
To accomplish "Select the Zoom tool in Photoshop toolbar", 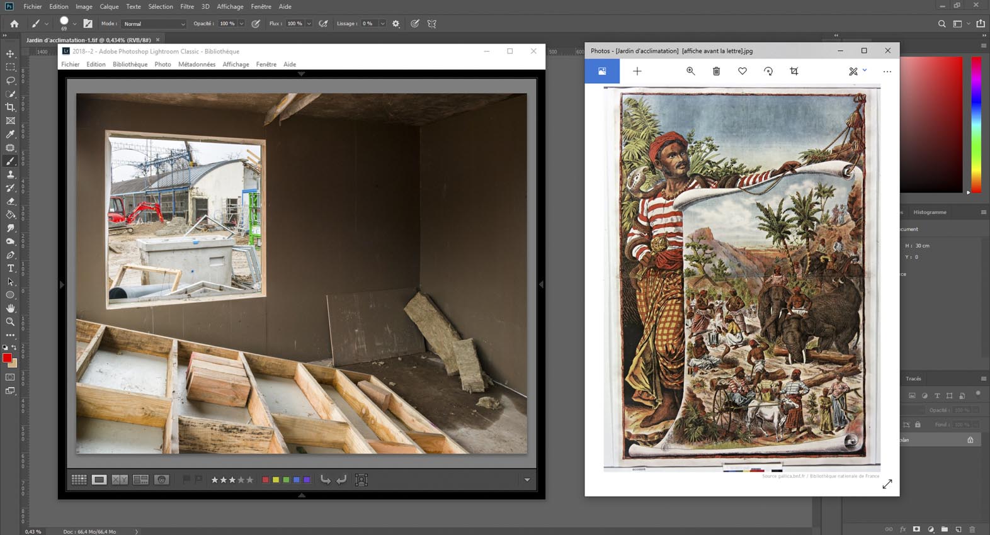I will tap(10, 322).
